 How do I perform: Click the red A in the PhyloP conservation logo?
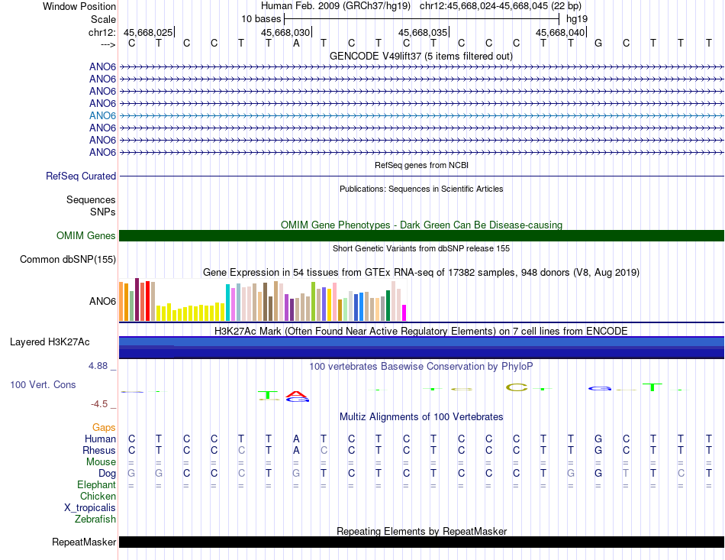click(296, 394)
